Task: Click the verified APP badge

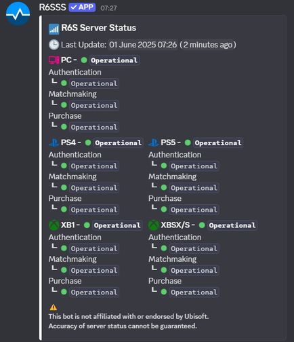Action: pyautogui.click(x=82, y=7)
